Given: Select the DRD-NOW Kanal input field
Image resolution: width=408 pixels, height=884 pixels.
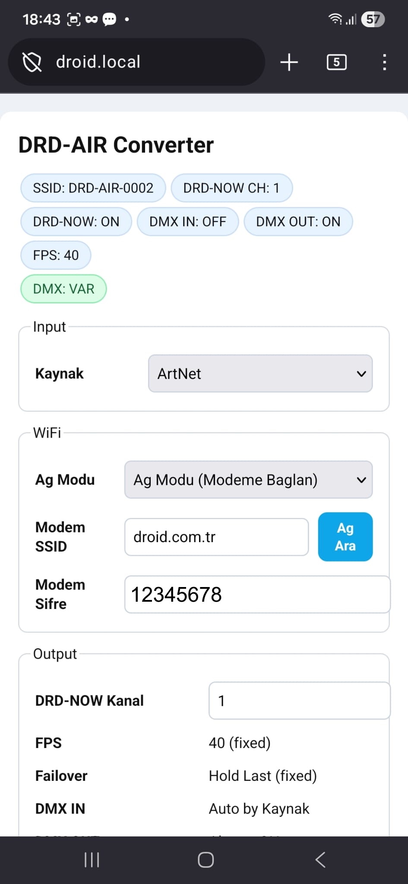Looking at the screenshot, I should 299,700.
